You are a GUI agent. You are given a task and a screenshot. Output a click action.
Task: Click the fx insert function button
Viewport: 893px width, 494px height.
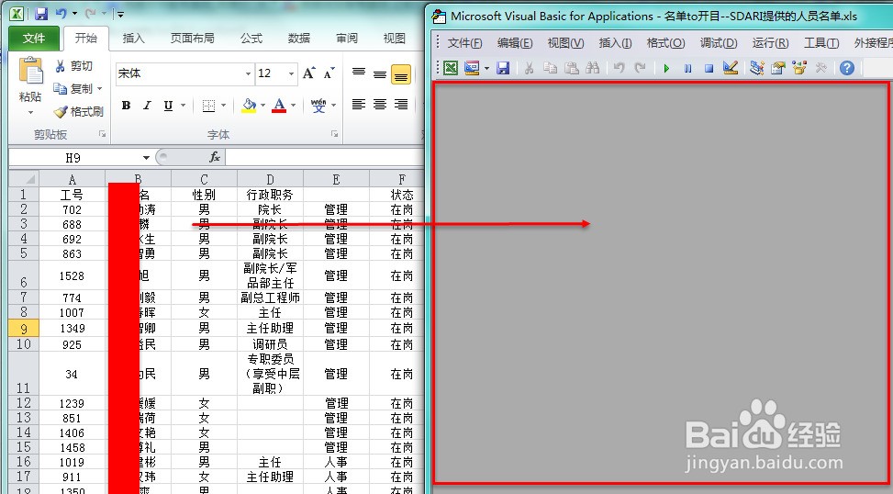click(215, 157)
